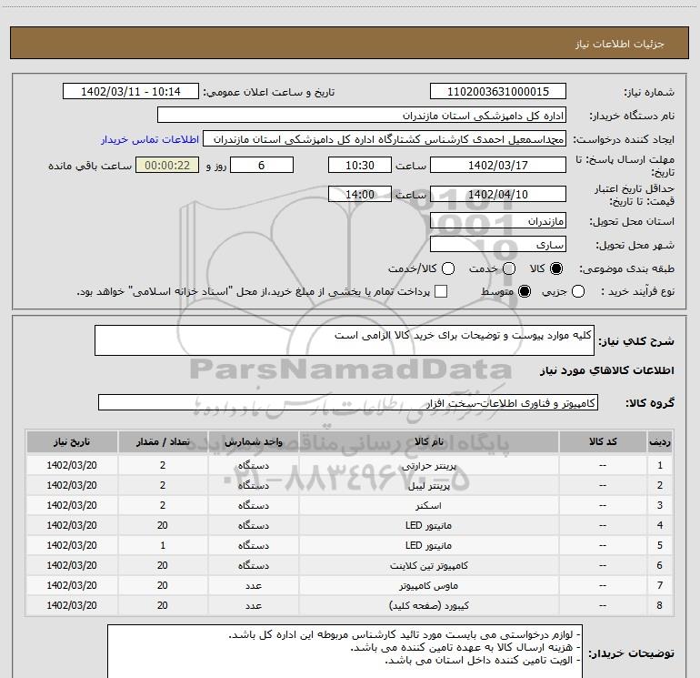
Task: Click the شماره نیاز field 1102003631000015
Action: [498, 92]
